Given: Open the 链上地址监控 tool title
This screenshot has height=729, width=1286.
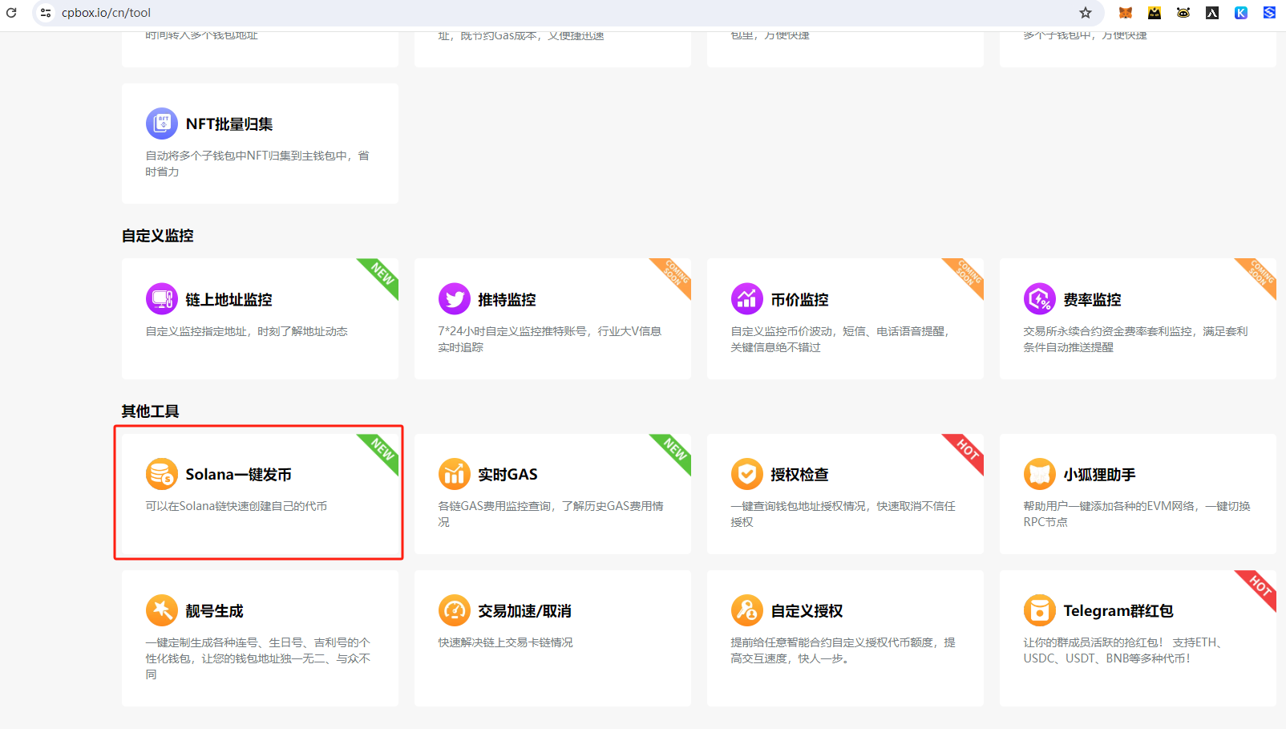Looking at the screenshot, I should pos(229,299).
